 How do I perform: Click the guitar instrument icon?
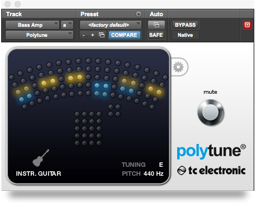pyautogui.click(x=41, y=158)
